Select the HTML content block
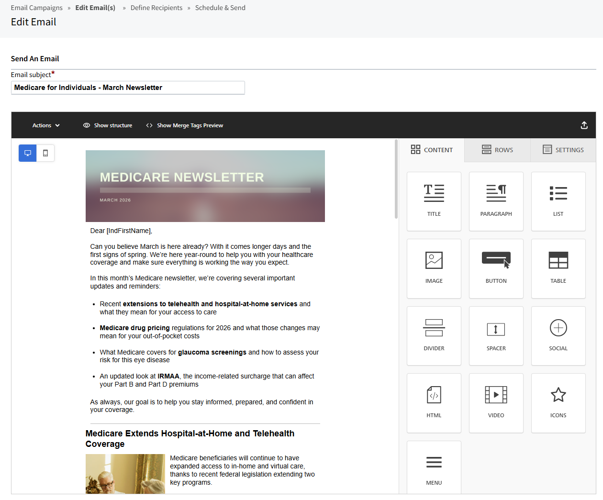This screenshot has width=603, height=500. (x=434, y=403)
